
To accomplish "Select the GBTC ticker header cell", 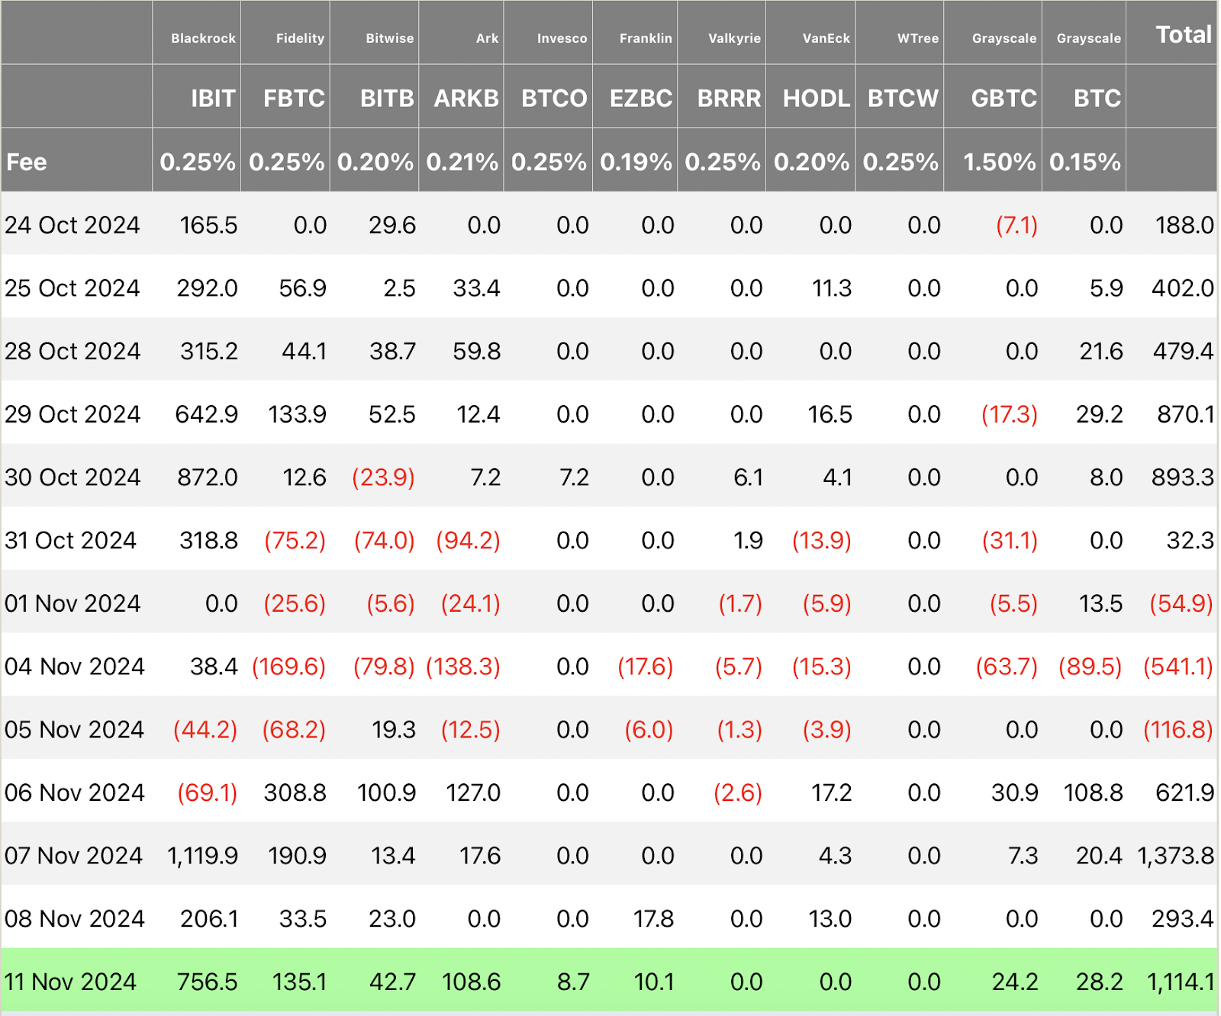I will [x=1004, y=98].
